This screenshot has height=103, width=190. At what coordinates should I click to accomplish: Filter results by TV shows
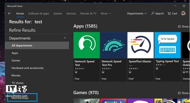tap(18, 83)
